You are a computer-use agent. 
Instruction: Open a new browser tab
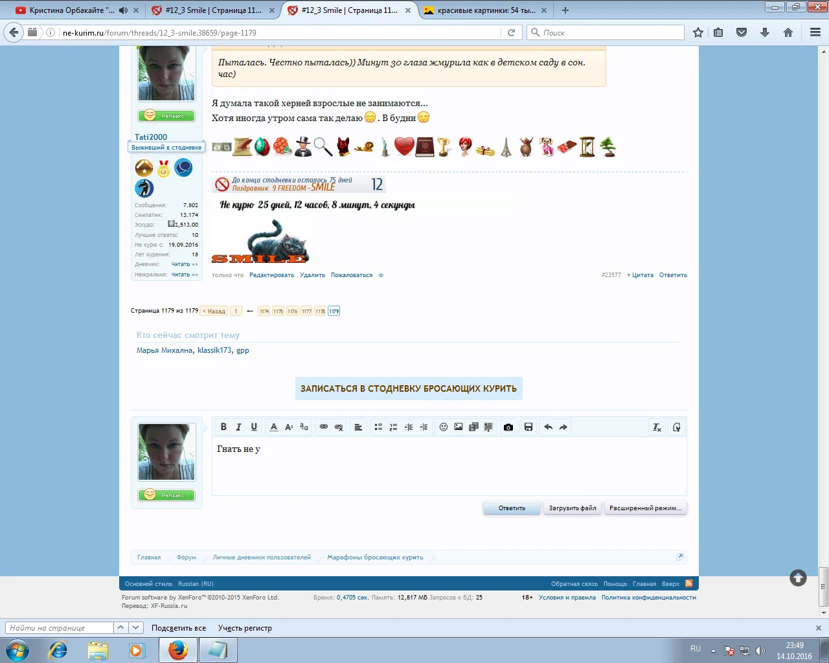tap(565, 10)
